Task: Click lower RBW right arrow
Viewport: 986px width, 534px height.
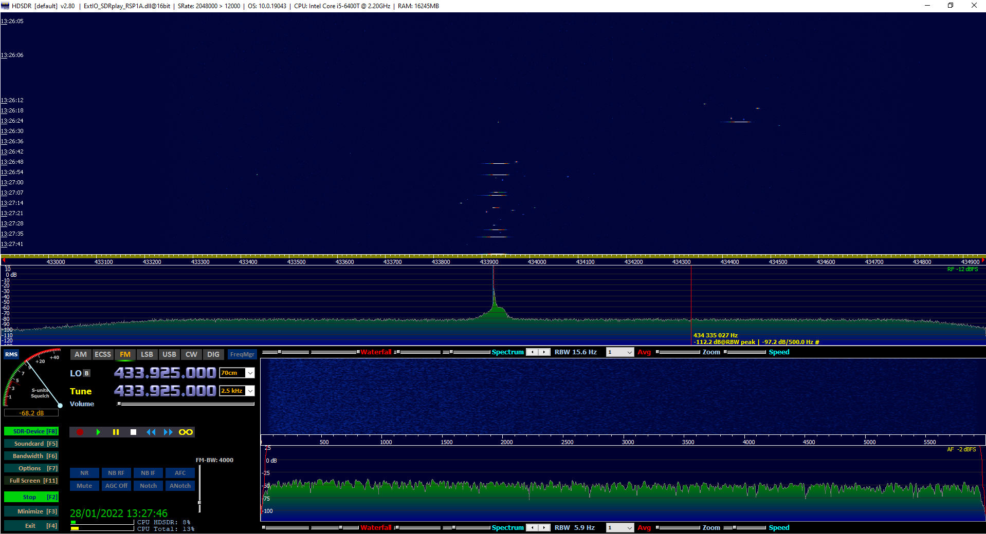Action: pyautogui.click(x=544, y=528)
